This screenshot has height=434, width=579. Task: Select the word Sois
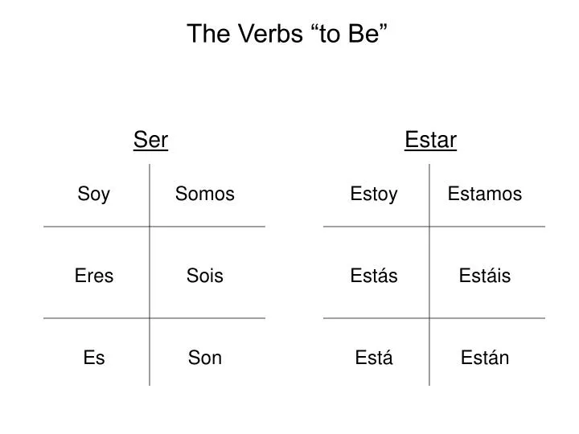point(205,276)
